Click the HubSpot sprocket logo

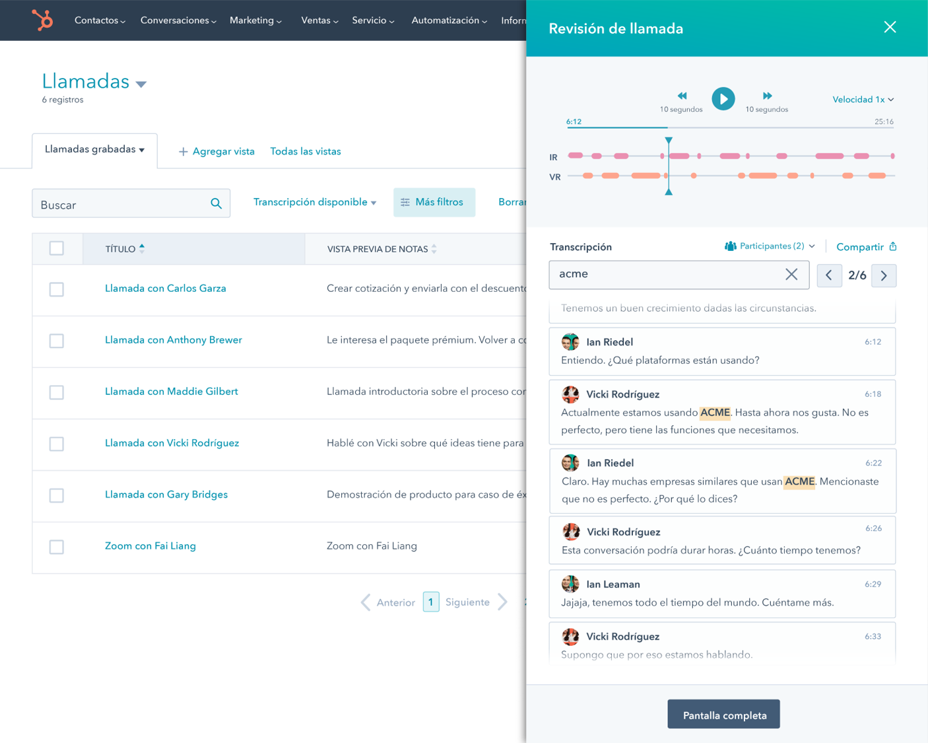pyautogui.click(x=43, y=20)
